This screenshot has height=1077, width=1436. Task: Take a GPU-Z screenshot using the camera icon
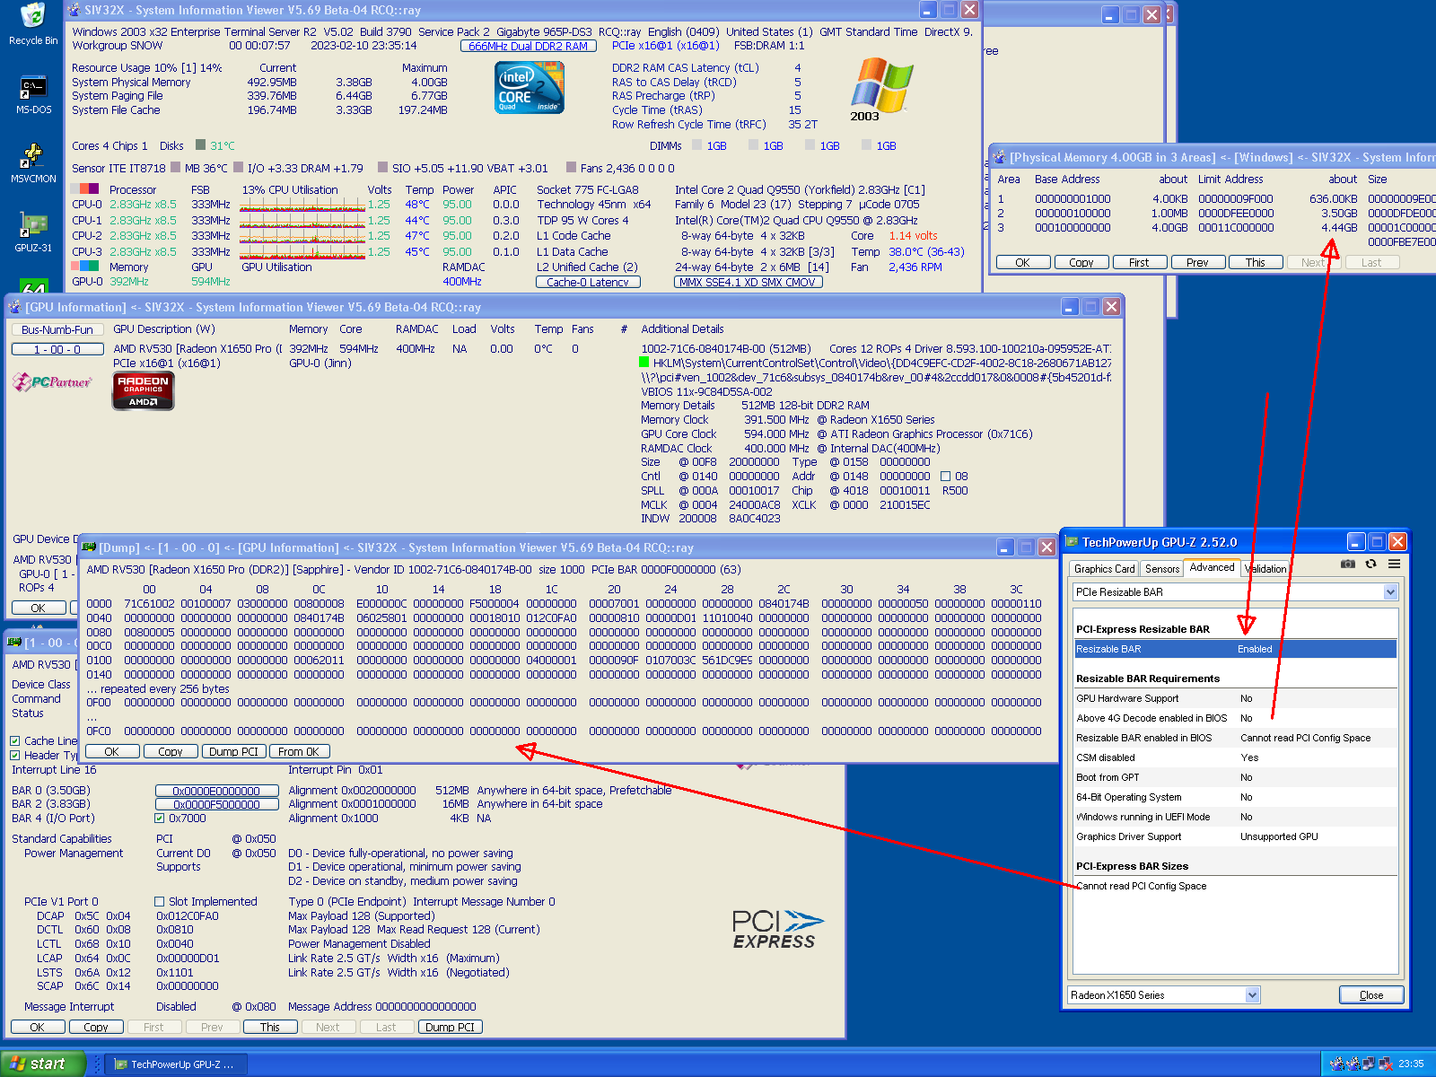[x=1348, y=565]
